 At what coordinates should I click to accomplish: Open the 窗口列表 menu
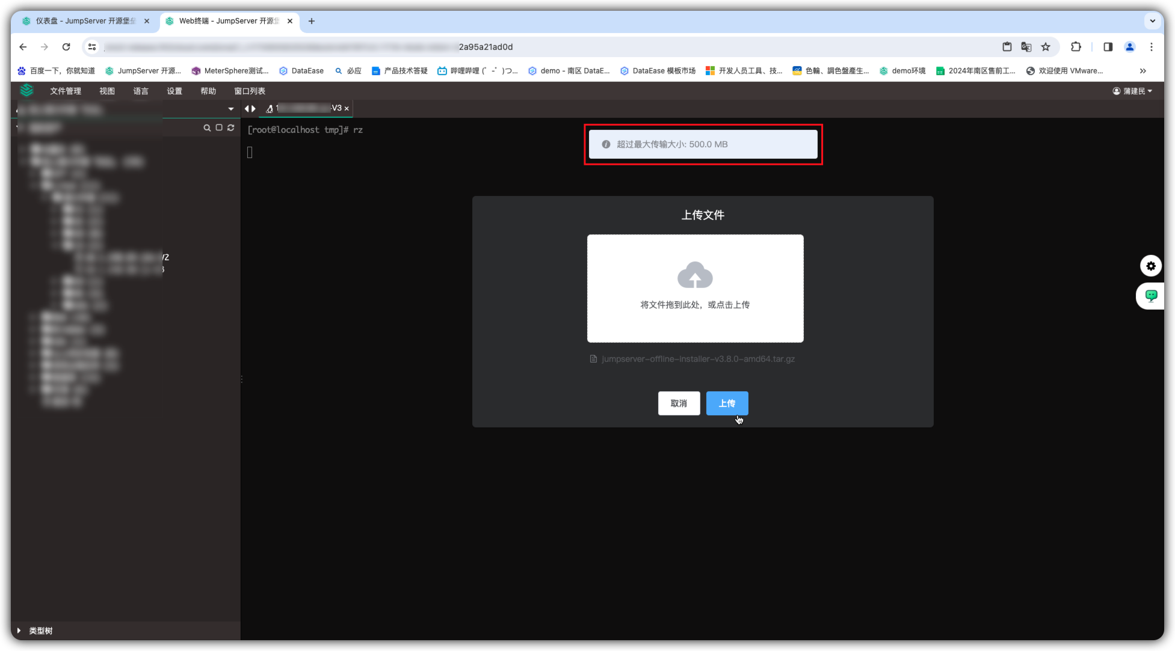250,91
